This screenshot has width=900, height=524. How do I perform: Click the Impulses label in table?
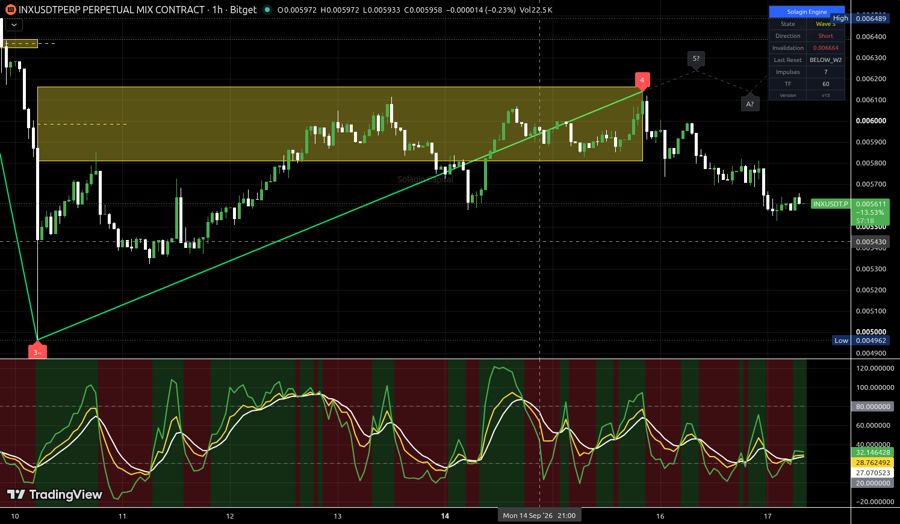click(788, 72)
